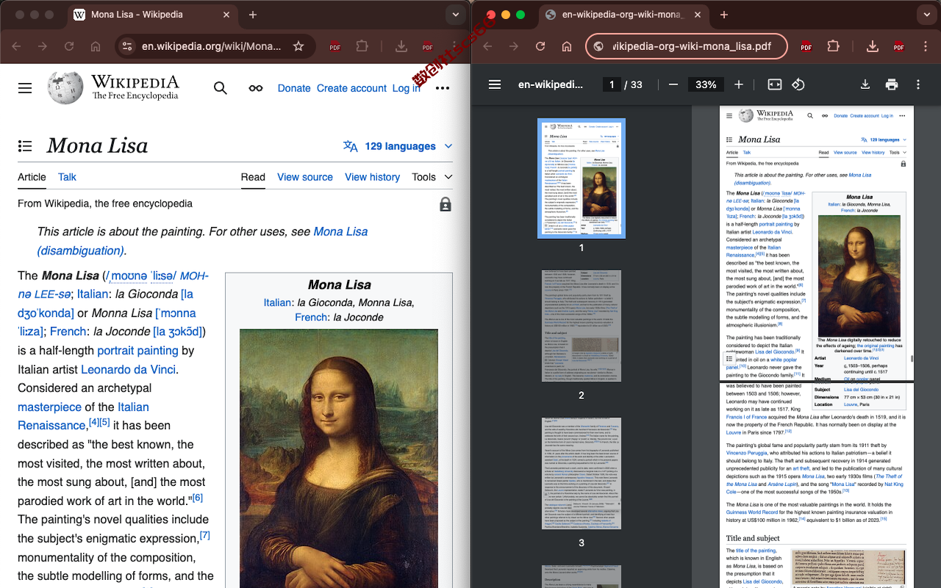Open more actions menu in PDF viewer toolbar

tap(918, 85)
